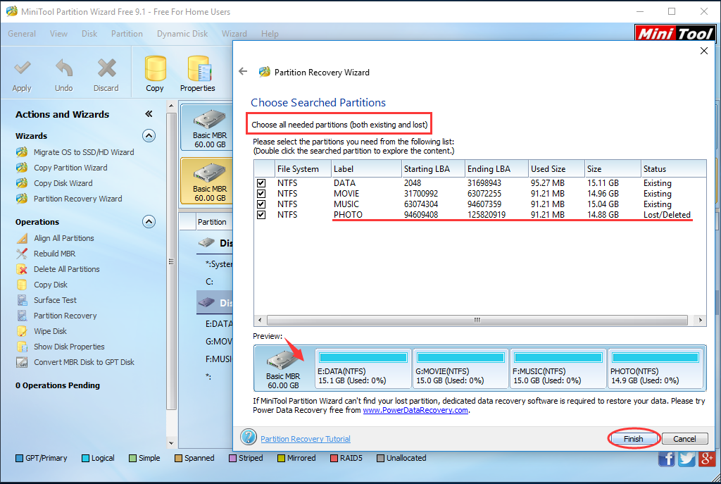Screen dimensions: 721x484
Task: Select the first Basic MBR 60.00 GB disk
Action: (206, 128)
